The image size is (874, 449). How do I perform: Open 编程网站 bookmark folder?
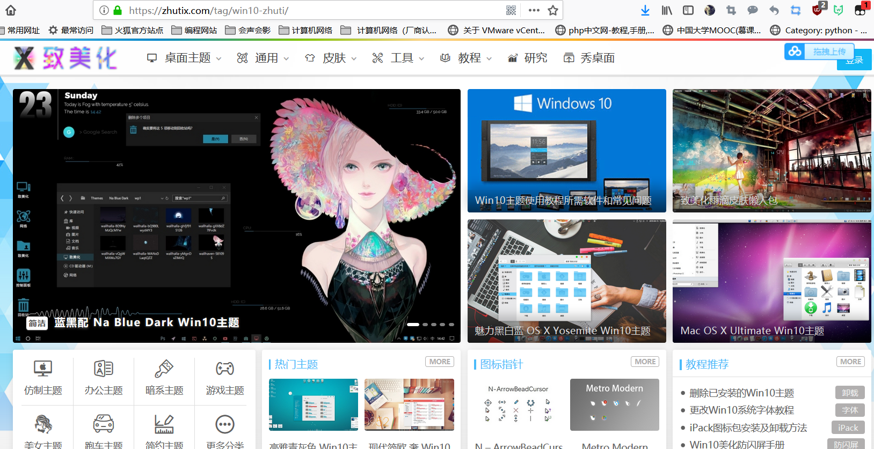pyautogui.click(x=194, y=31)
